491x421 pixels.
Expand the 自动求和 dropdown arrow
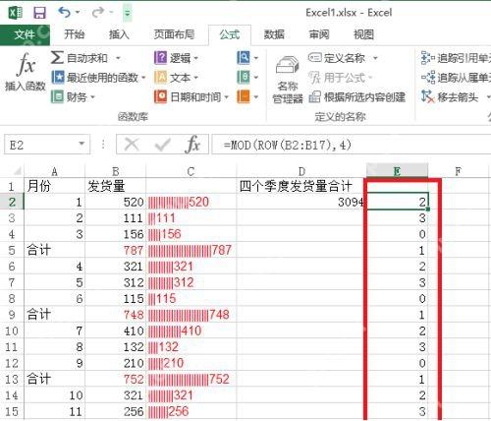tap(118, 58)
